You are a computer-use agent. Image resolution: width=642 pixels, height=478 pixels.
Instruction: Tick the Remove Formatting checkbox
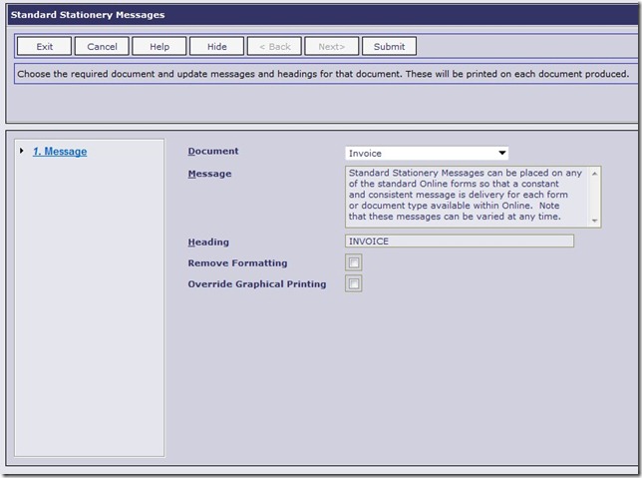(354, 263)
